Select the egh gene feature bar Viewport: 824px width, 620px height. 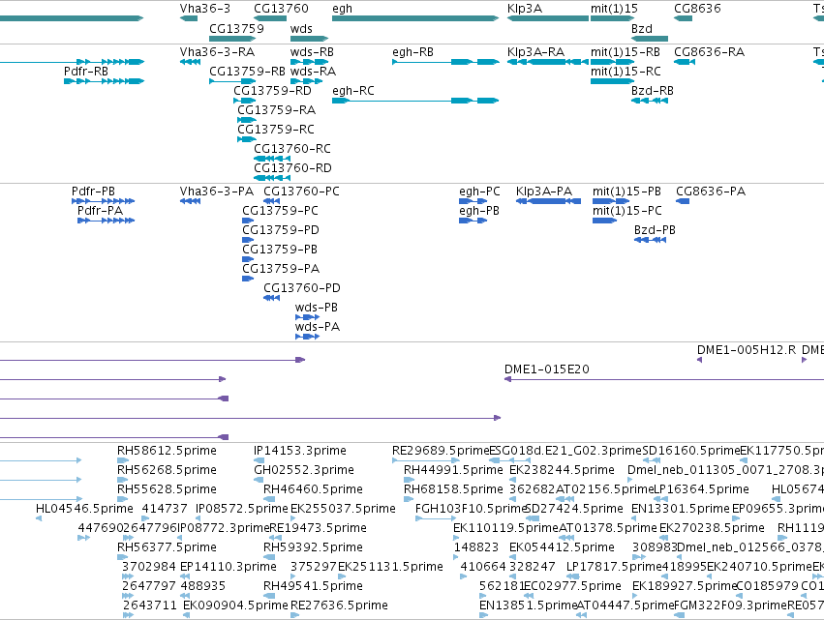(x=415, y=18)
